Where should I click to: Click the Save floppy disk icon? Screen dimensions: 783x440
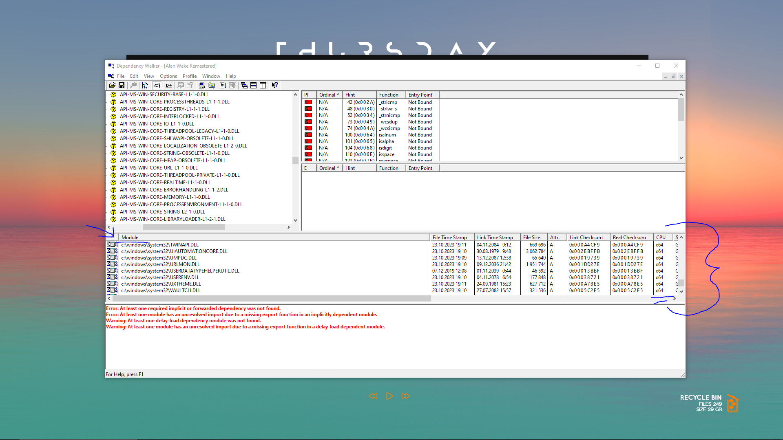point(122,85)
